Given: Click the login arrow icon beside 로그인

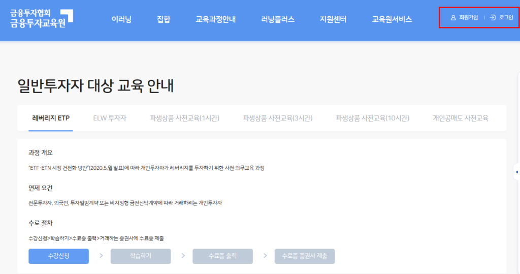Looking at the screenshot, I should click(x=492, y=18).
